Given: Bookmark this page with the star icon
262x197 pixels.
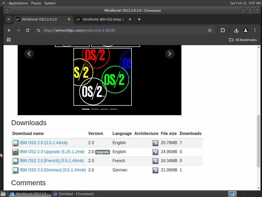Looking at the screenshot, I should point(210,30).
